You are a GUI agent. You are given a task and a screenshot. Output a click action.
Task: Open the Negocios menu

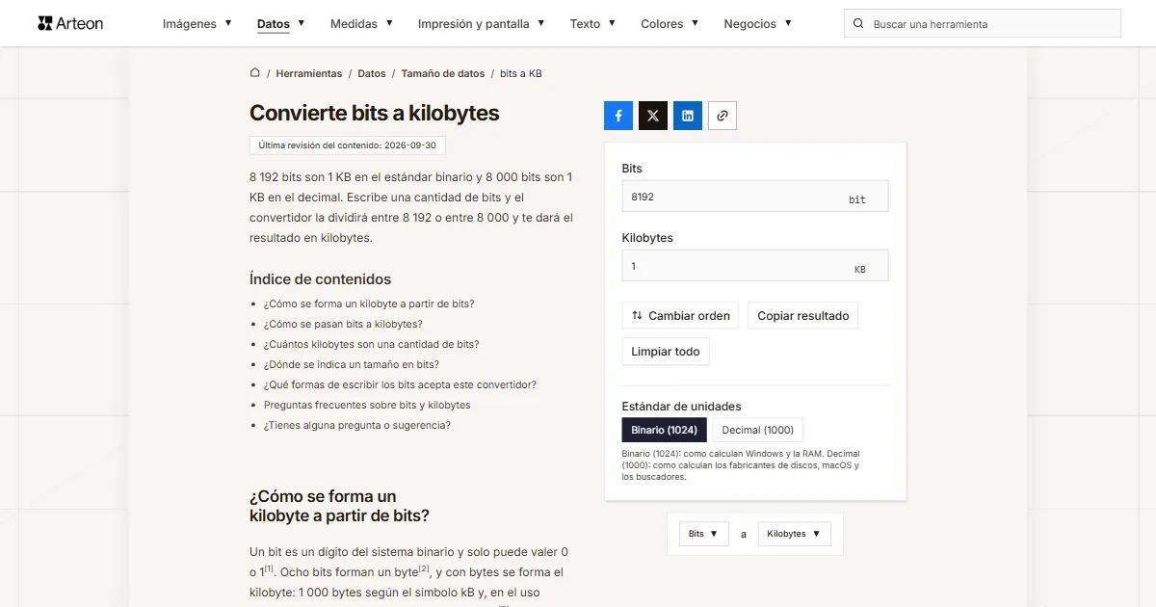(757, 23)
